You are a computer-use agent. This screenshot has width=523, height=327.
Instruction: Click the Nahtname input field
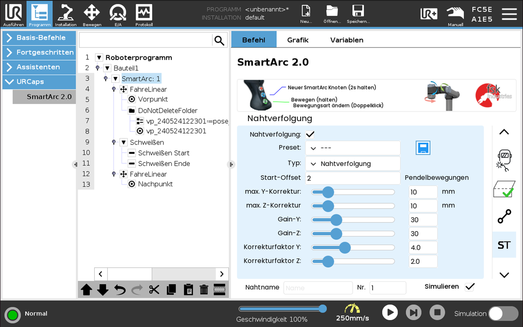(x=318, y=288)
